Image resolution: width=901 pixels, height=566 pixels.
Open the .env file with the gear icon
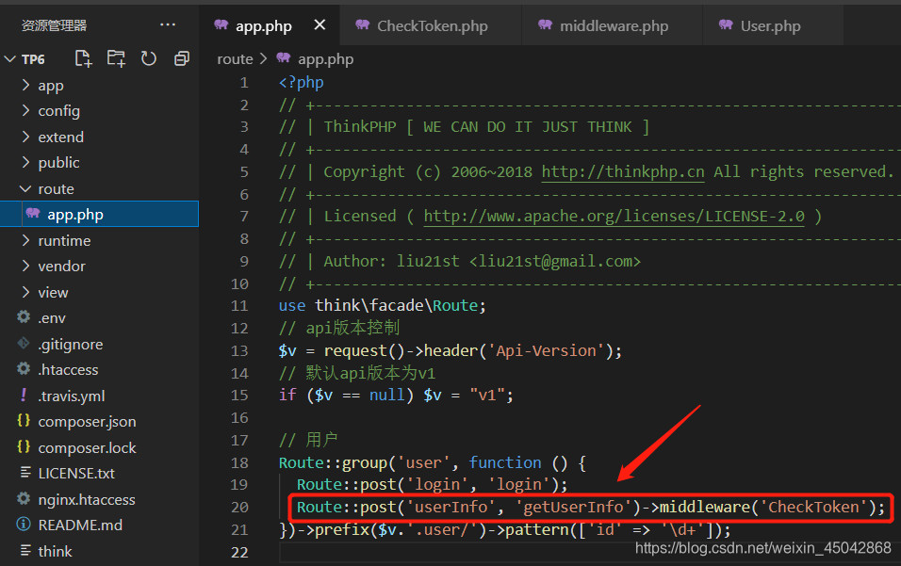[52, 318]
